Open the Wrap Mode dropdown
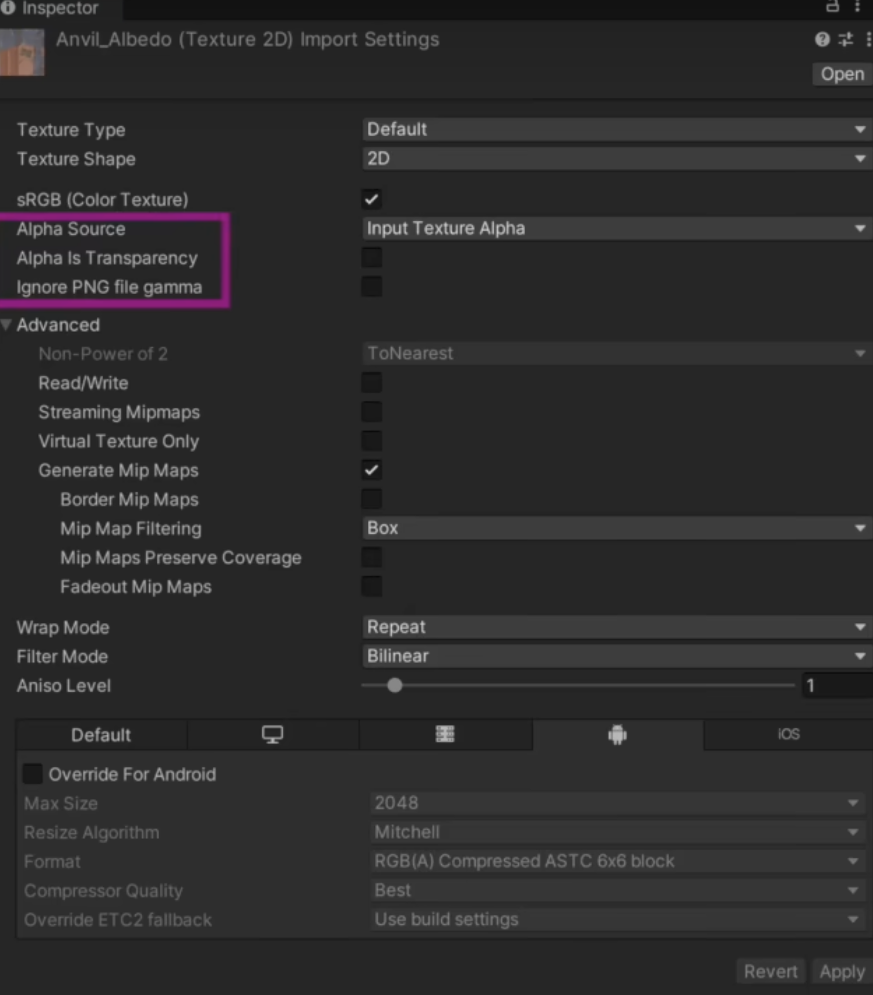 coord(616,627)
